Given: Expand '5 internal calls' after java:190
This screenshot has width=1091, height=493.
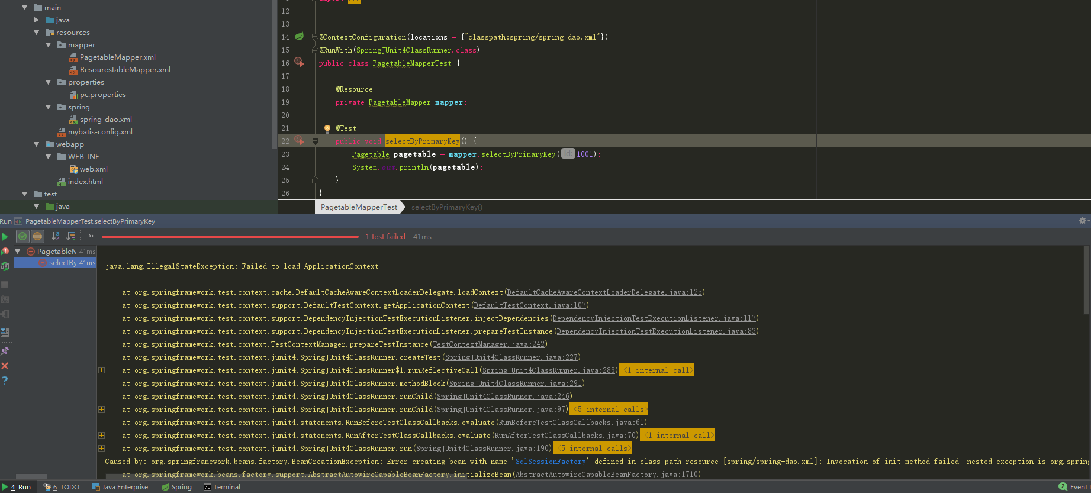Looking at the screenshot, I should coord(592,449).
